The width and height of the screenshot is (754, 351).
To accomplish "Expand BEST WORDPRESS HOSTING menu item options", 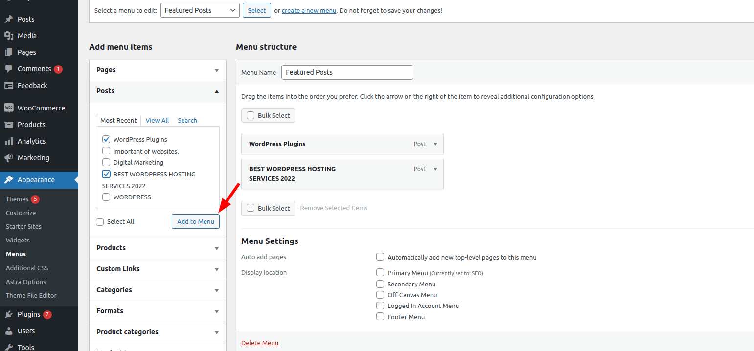I will point(435,169).
